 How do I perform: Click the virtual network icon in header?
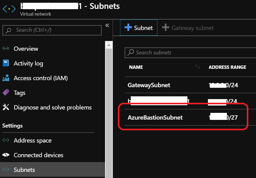tap(9, 9)
